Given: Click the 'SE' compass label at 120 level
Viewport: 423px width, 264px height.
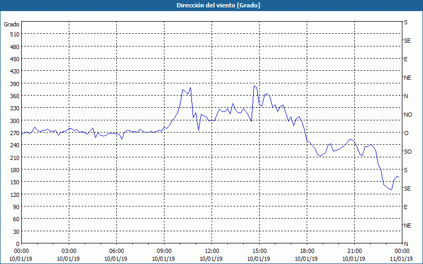Looking at the screenshot, I should point(407,188).
